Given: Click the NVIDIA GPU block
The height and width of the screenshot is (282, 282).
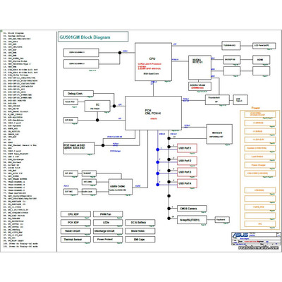Looking at the screenshot, I should tap(200, 68).
